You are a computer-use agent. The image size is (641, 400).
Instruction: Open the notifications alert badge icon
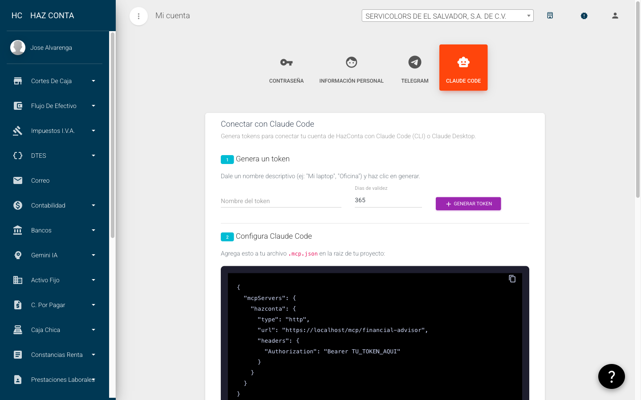[x=584, y=16]
